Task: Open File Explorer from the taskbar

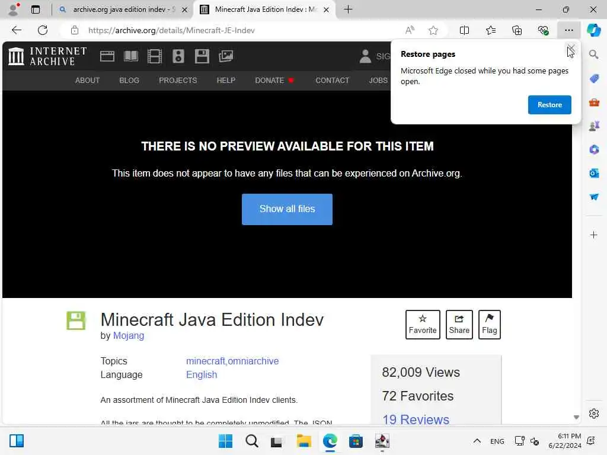Action: coord(304,441)
